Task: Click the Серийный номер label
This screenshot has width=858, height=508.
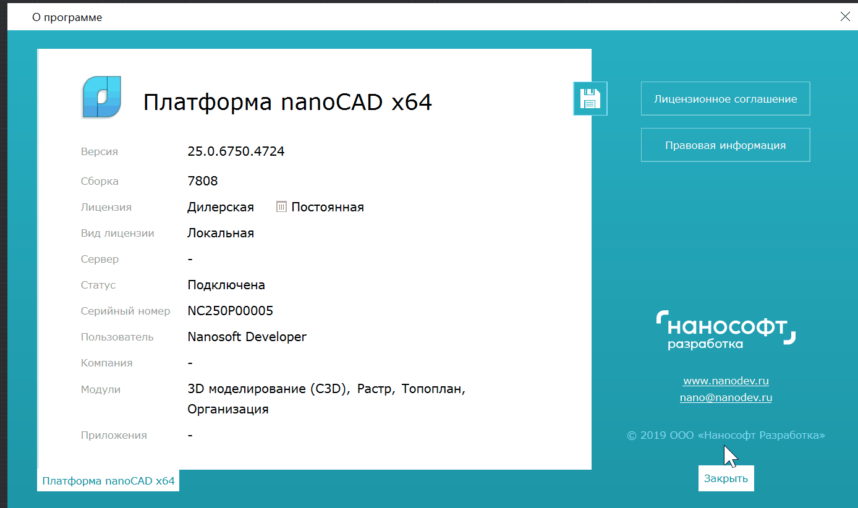Action: coord(125,311)
